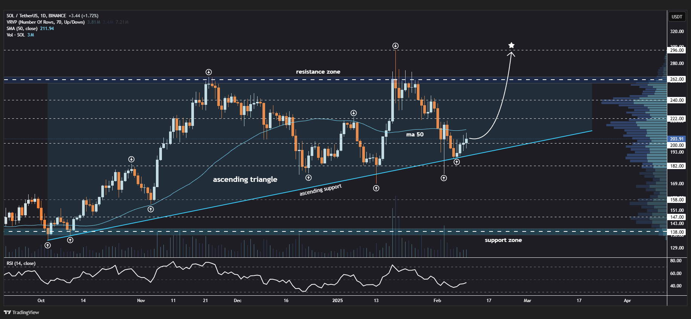The width and height of the screenshot is (691, 319).
Task: Open the USDT currency selector
Action: click(x=677, y=17)
